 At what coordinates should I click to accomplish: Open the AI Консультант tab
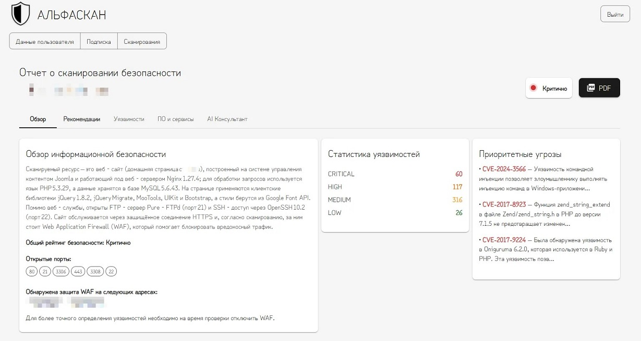click(227, 119)
